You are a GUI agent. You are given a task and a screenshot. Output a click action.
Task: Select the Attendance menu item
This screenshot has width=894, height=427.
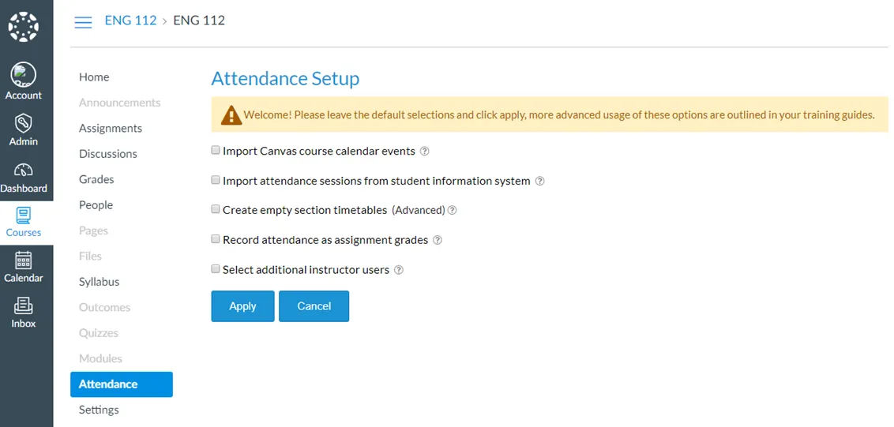click(x=122, y=384)
